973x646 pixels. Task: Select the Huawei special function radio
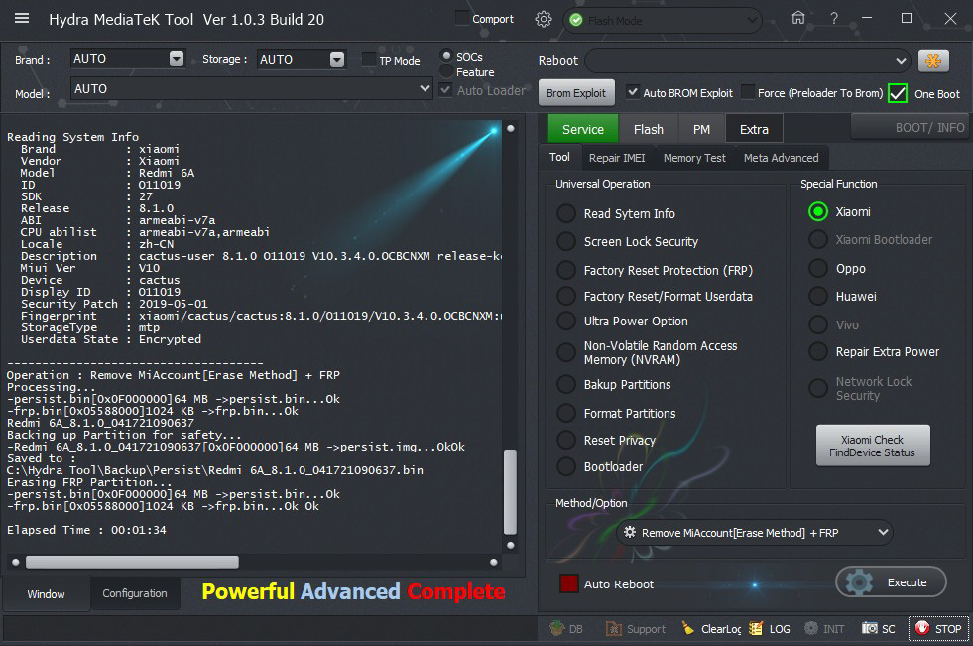pos(818,296)
